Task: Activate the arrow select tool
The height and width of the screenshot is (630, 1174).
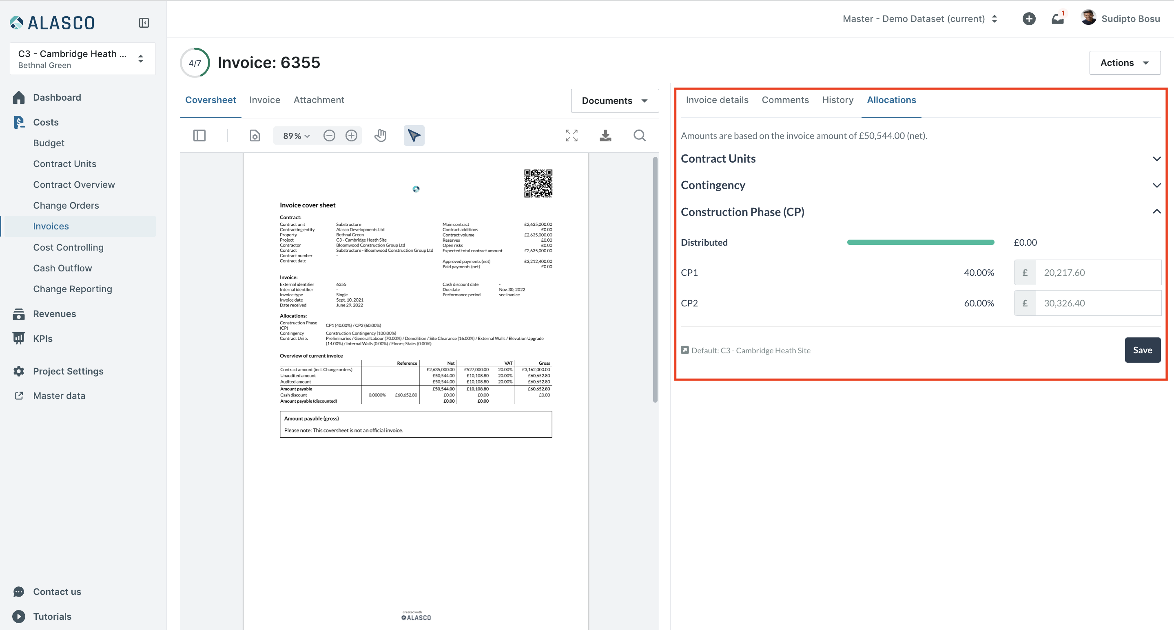Action: (414, 136)
